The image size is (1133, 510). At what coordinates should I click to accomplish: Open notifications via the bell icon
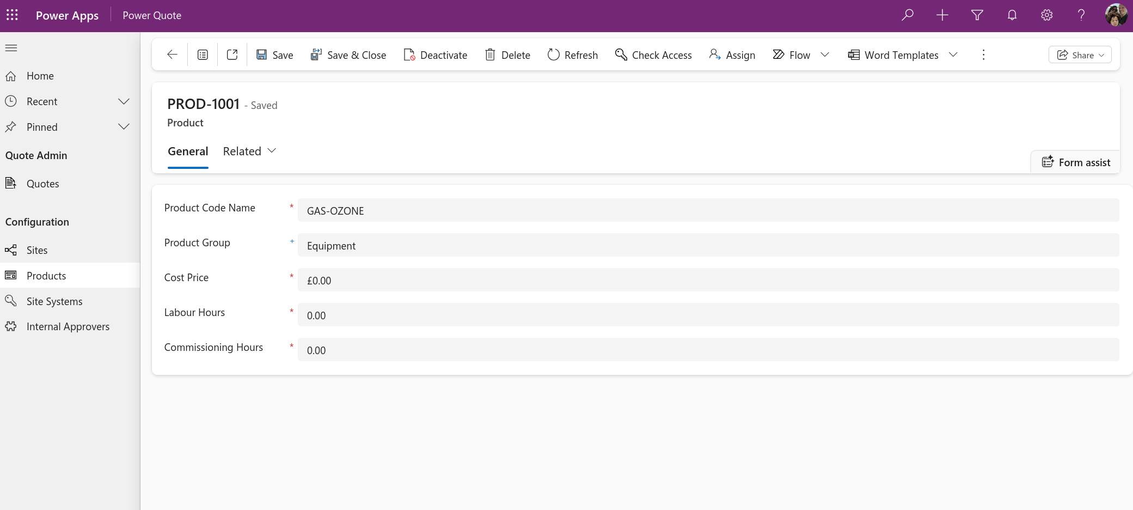pyautogui.click(x=1012, y=15)
